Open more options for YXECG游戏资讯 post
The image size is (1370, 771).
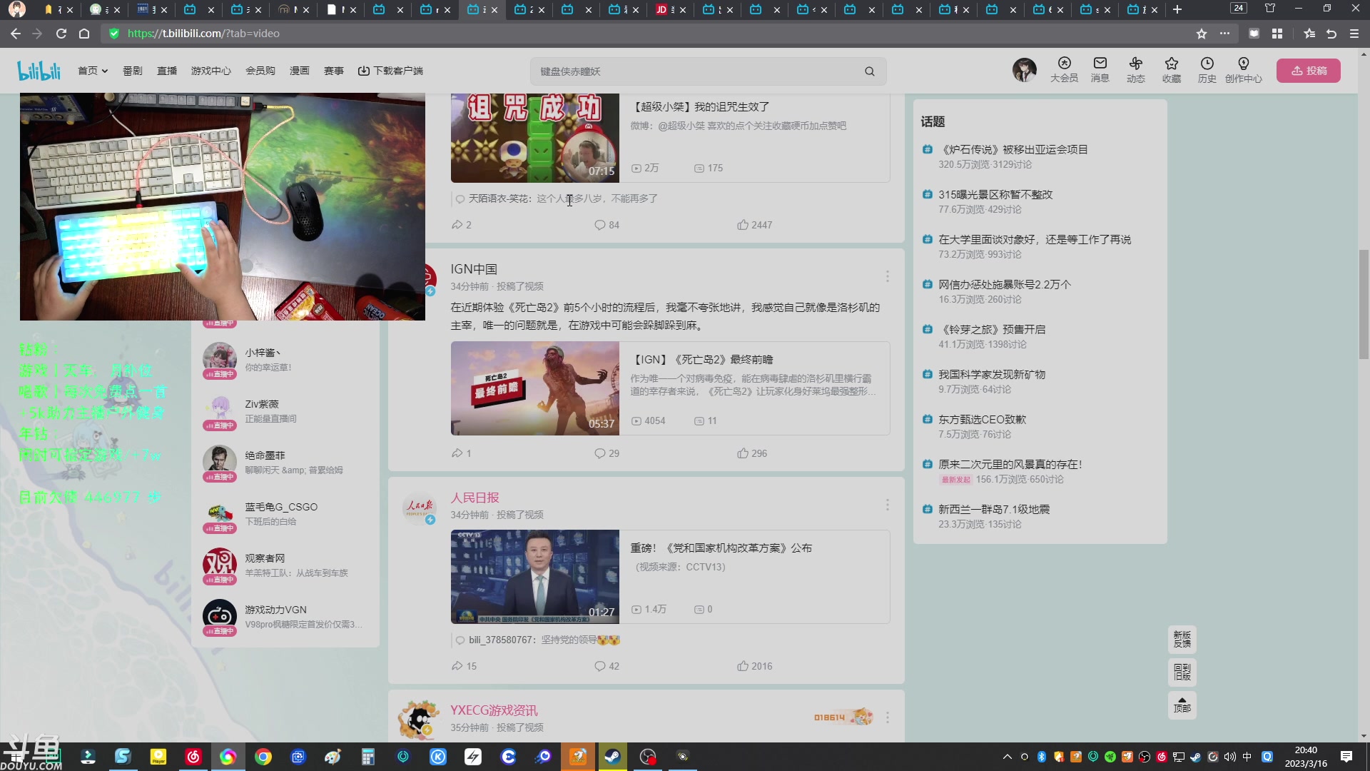888,717
